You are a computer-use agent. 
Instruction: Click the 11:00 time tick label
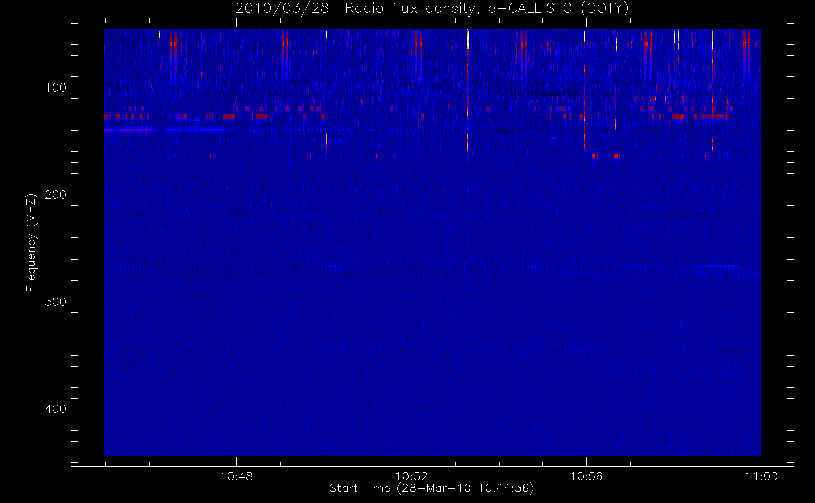762,476
